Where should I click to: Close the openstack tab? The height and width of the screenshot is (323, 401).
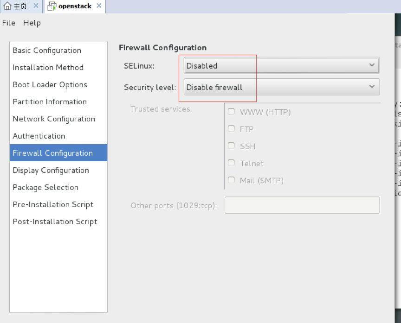pyautogui.click(x=99, y=6)
